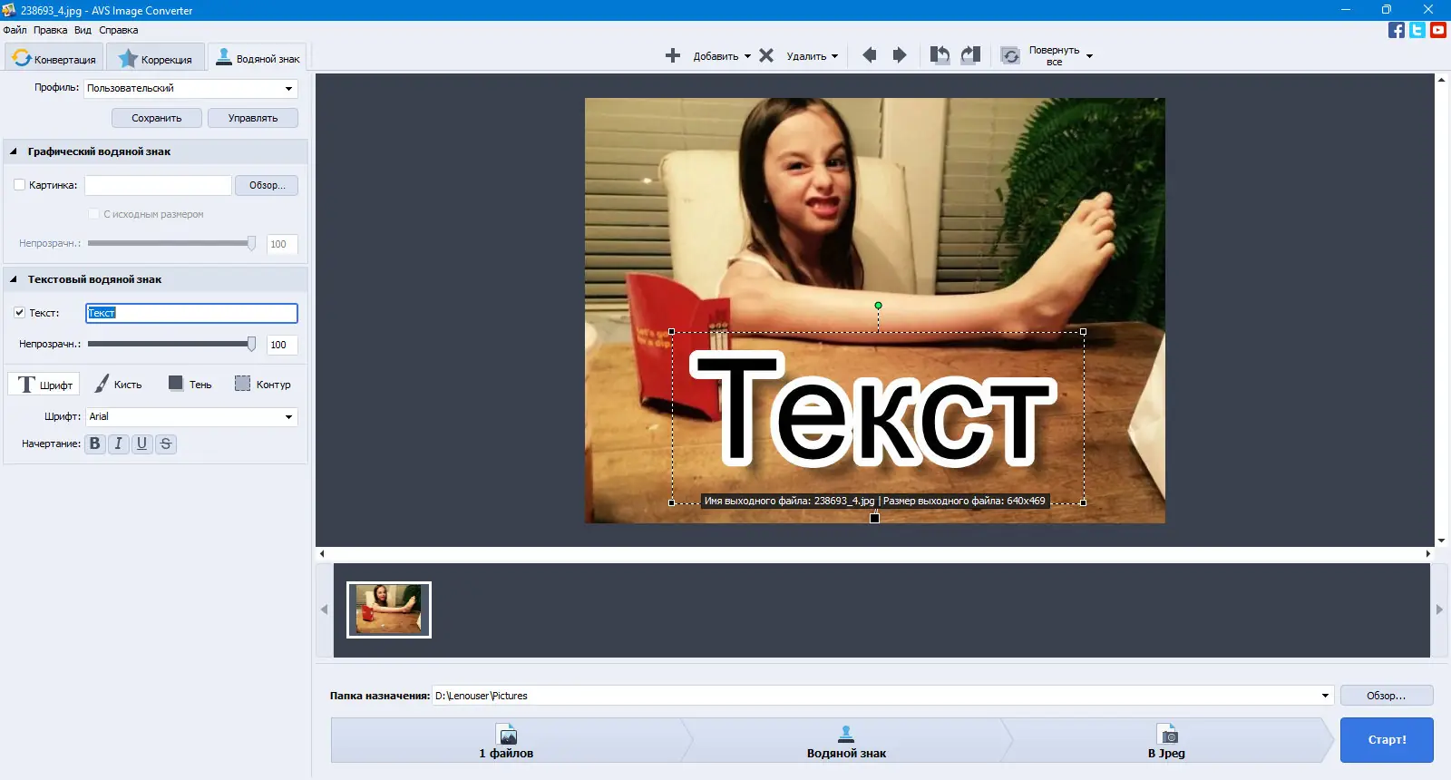Screen dimensions: 1451x780
Task: Open the Файл menu
Action: point(15,30)
